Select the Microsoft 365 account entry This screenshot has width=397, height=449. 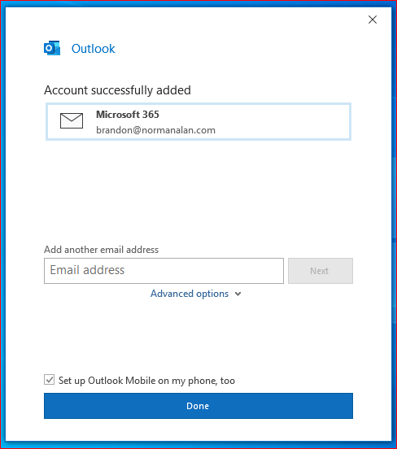click(x=198, y=122)
